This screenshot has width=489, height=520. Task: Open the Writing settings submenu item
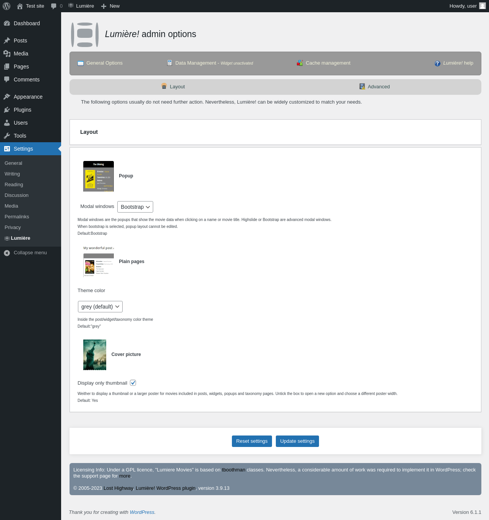(x=12, y=174)
